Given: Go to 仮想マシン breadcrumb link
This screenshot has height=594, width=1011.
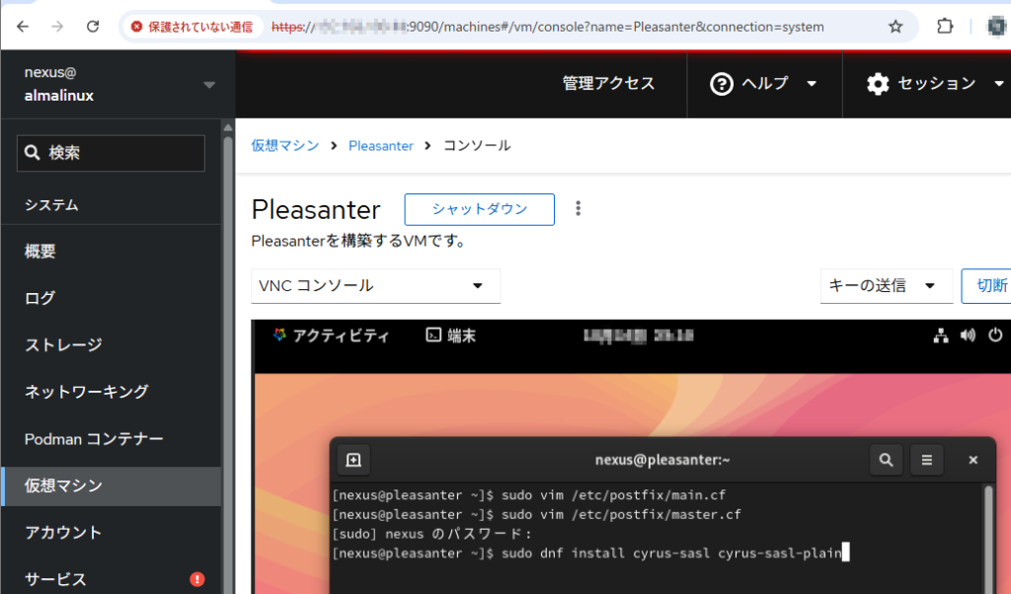Looking at the screenshot, I should click(285, 145).
